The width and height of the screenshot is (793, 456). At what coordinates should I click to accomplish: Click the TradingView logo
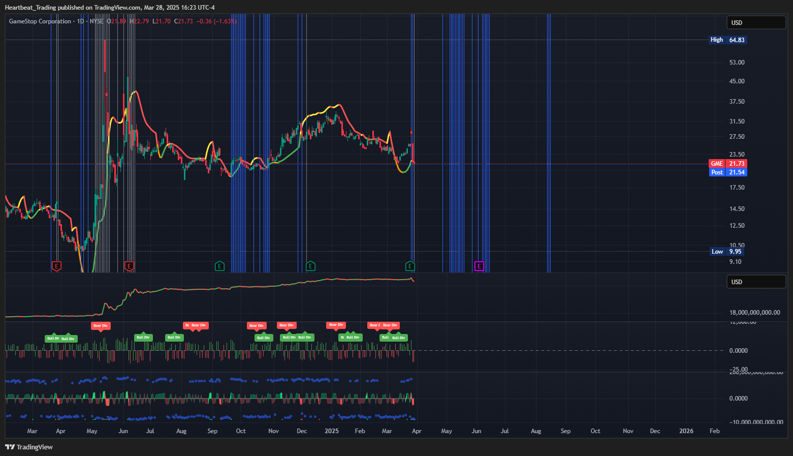pos(29,447)
